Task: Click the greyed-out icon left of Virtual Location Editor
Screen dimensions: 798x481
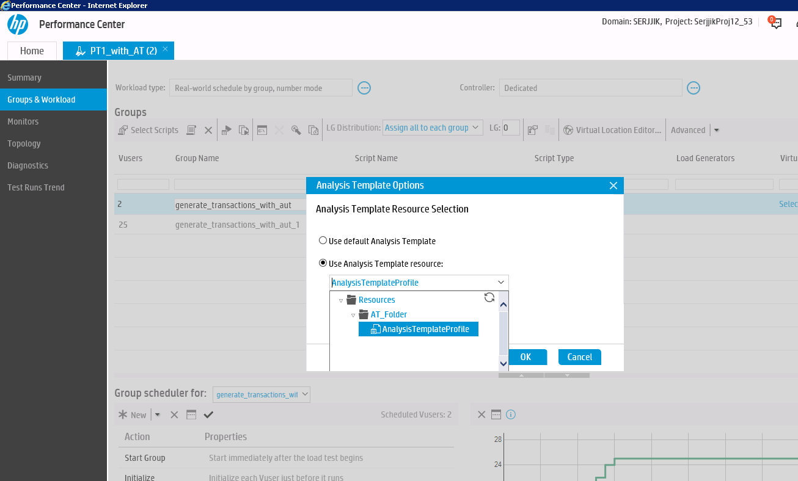Action: [x=549, y=130]
